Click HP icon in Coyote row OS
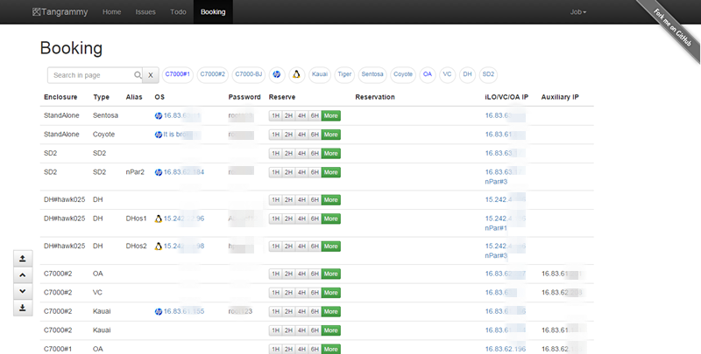This screenshot has width=701, height=354. tap(159, 135)
